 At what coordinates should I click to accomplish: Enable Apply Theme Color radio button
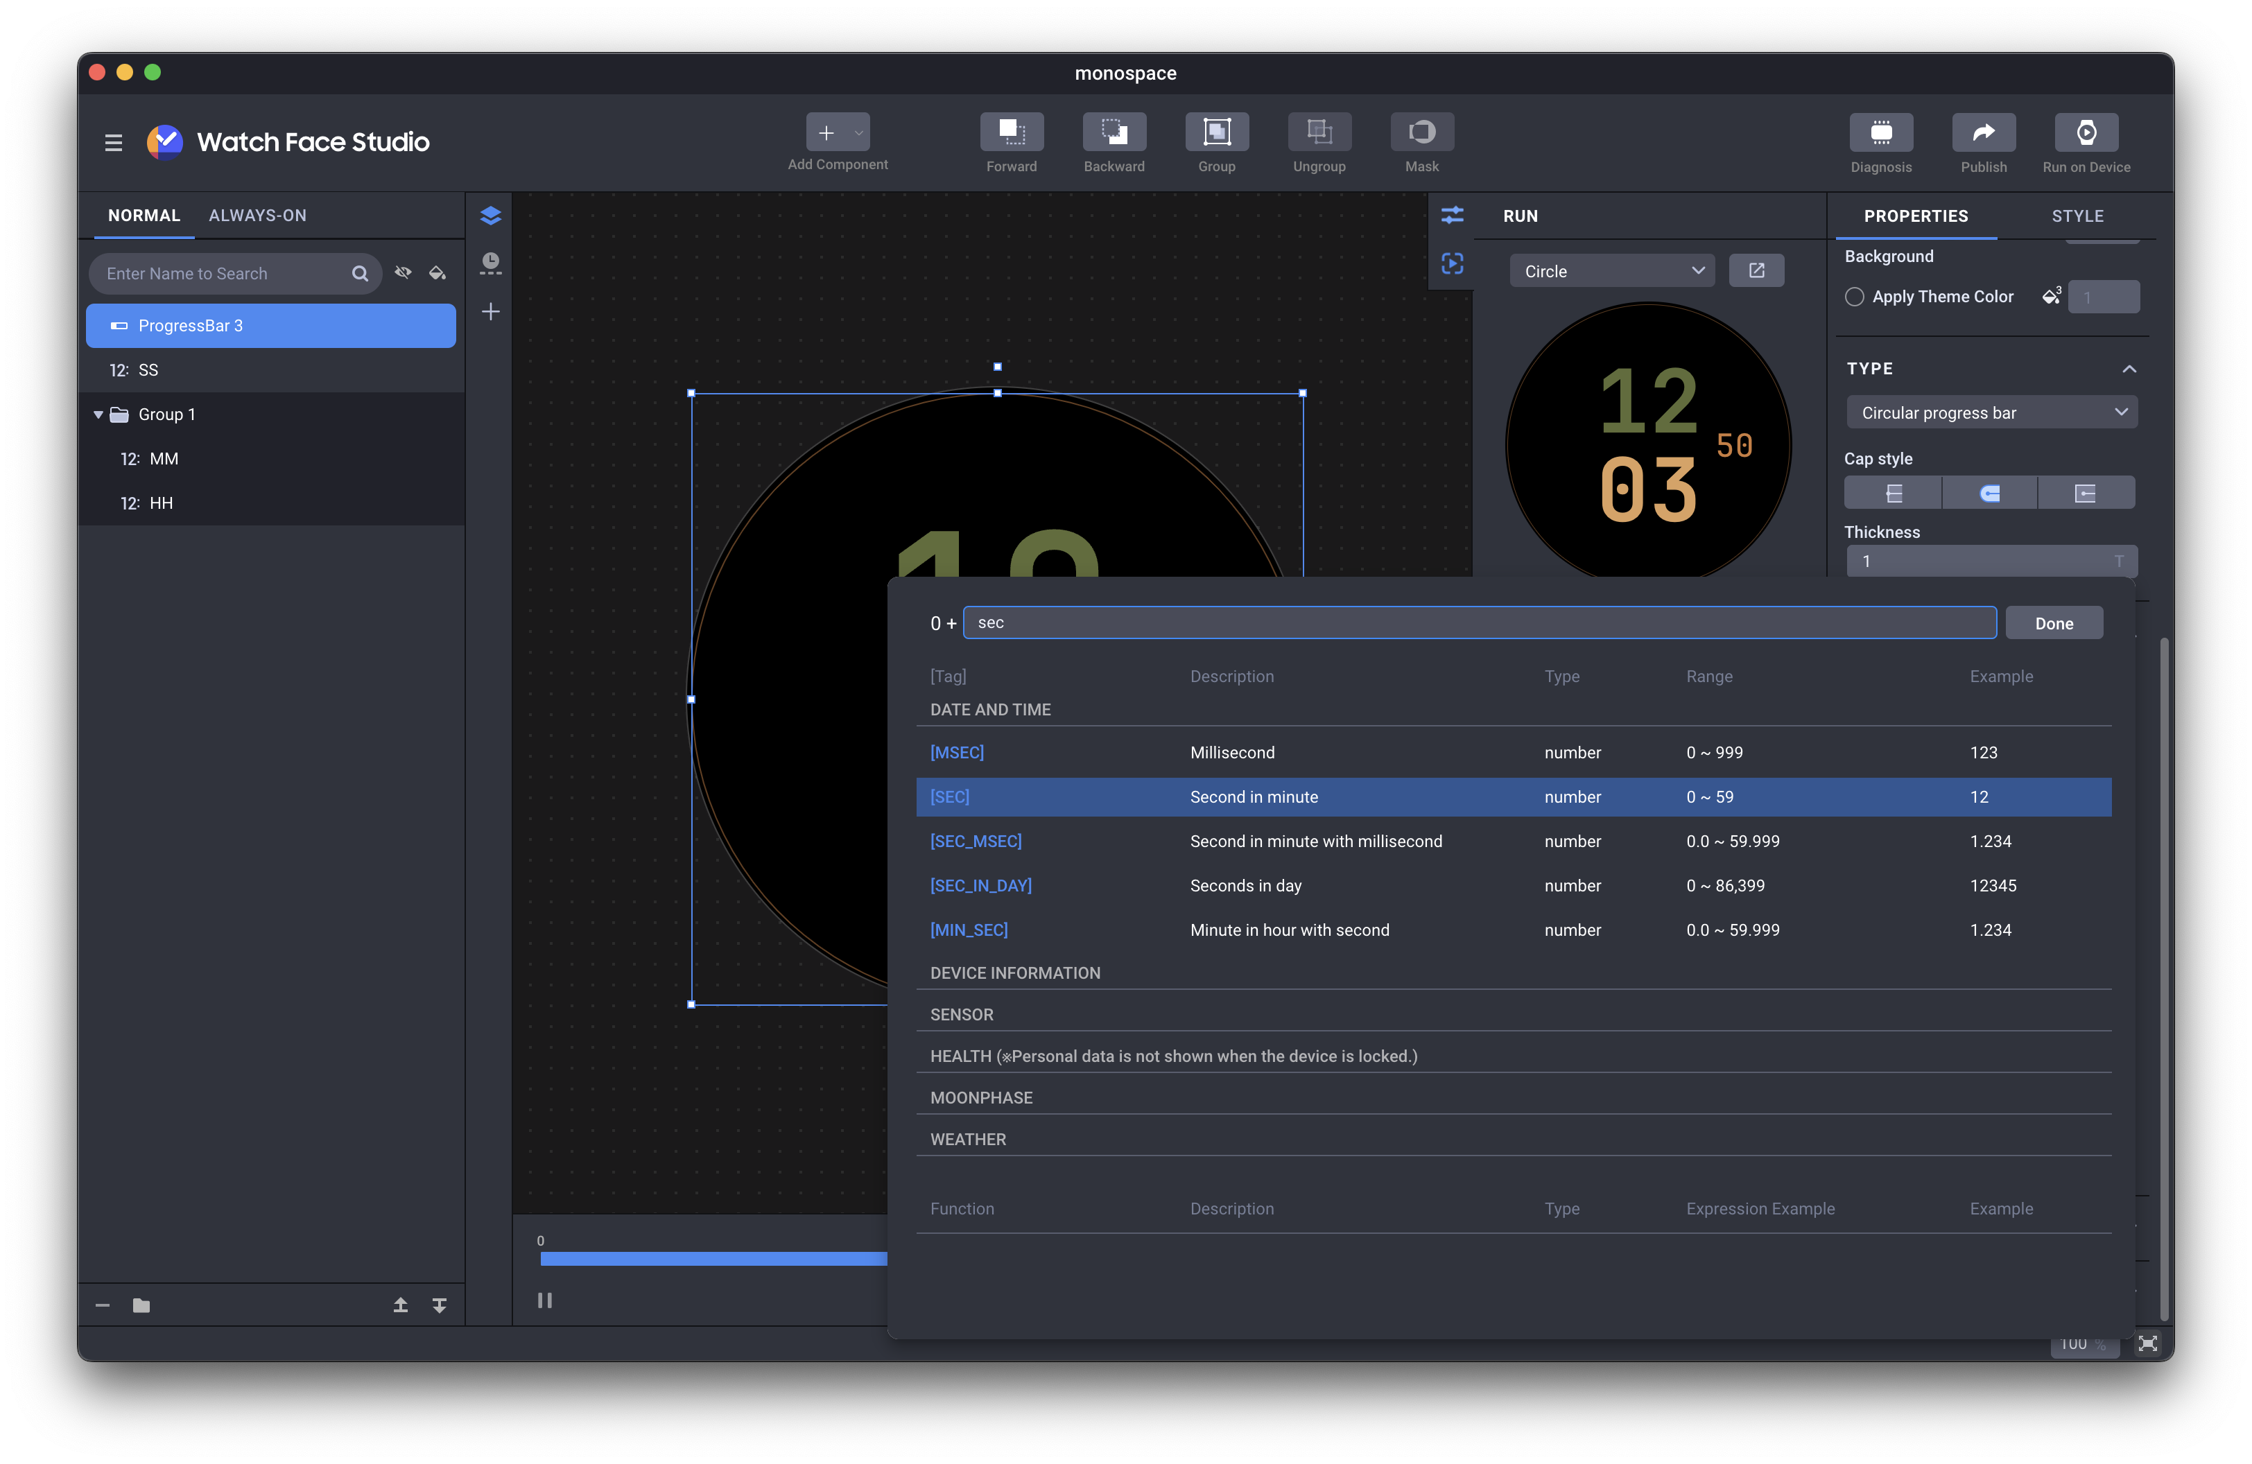click(1855, 297)
